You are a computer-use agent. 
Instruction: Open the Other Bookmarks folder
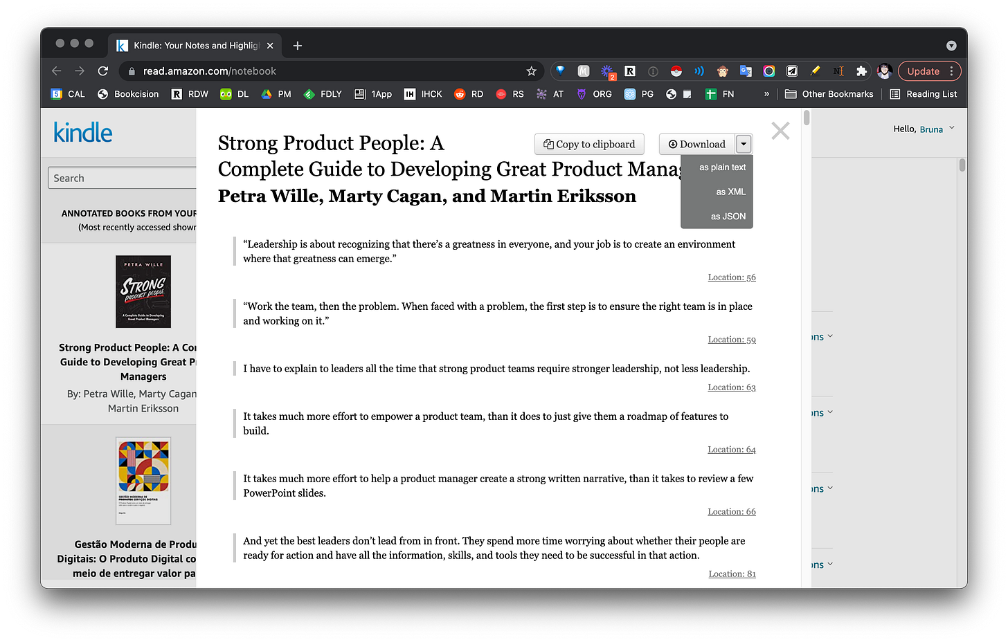click(829, 94)
